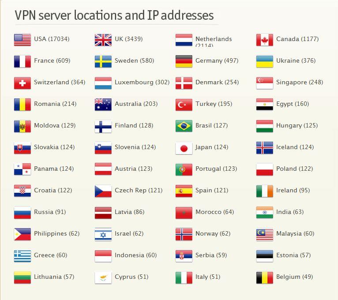Image resolution: width=338 pixels, height=300 pixels.
Task: Click the Cyprus flag icon
Action: click(x=103, y=277)
